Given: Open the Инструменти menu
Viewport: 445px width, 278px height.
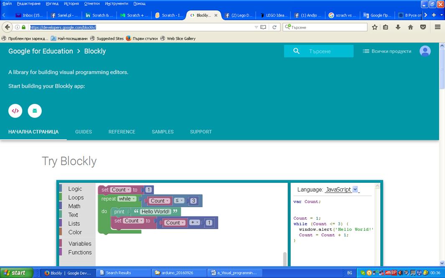Looking at the screenshot, I should coord(117,3).
